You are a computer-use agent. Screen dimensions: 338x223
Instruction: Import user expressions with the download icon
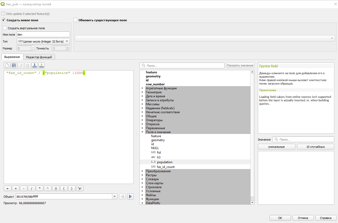pos(34,65)
